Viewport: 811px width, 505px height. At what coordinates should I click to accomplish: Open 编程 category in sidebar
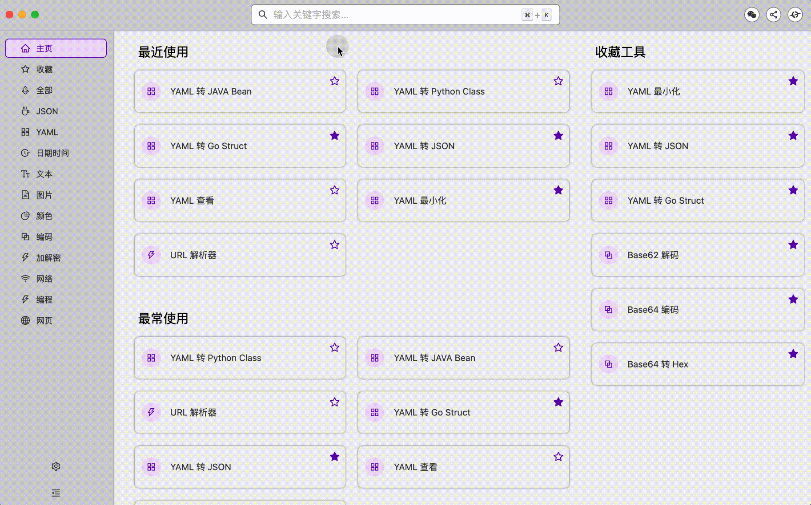(56, 300)
